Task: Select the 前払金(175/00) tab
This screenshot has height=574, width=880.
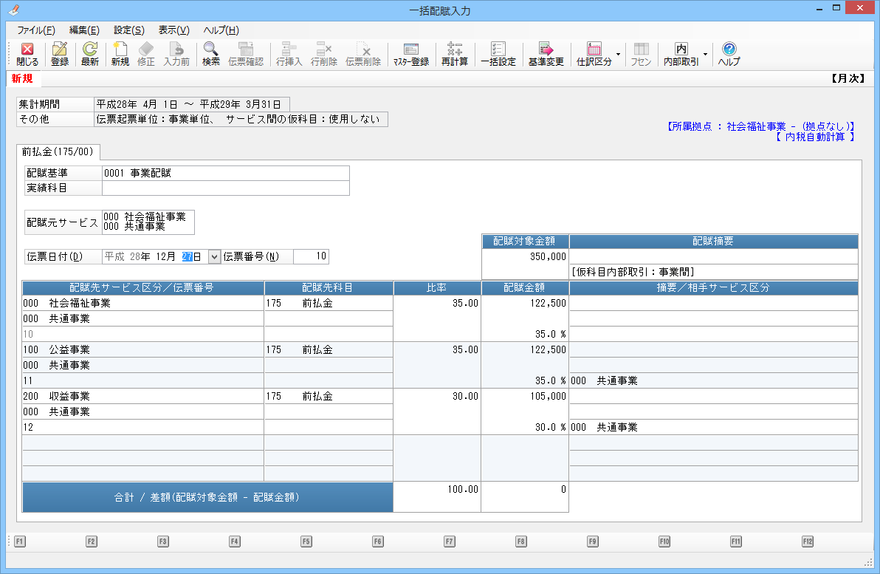Action: tap(58, 152)
